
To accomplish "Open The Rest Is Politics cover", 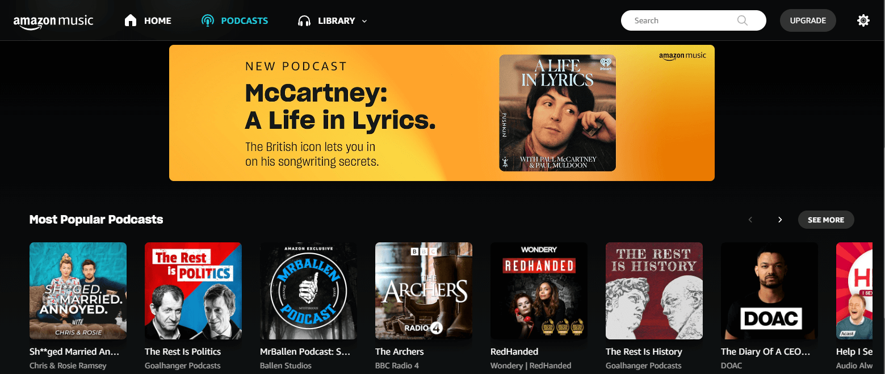I will coord(193,291).
